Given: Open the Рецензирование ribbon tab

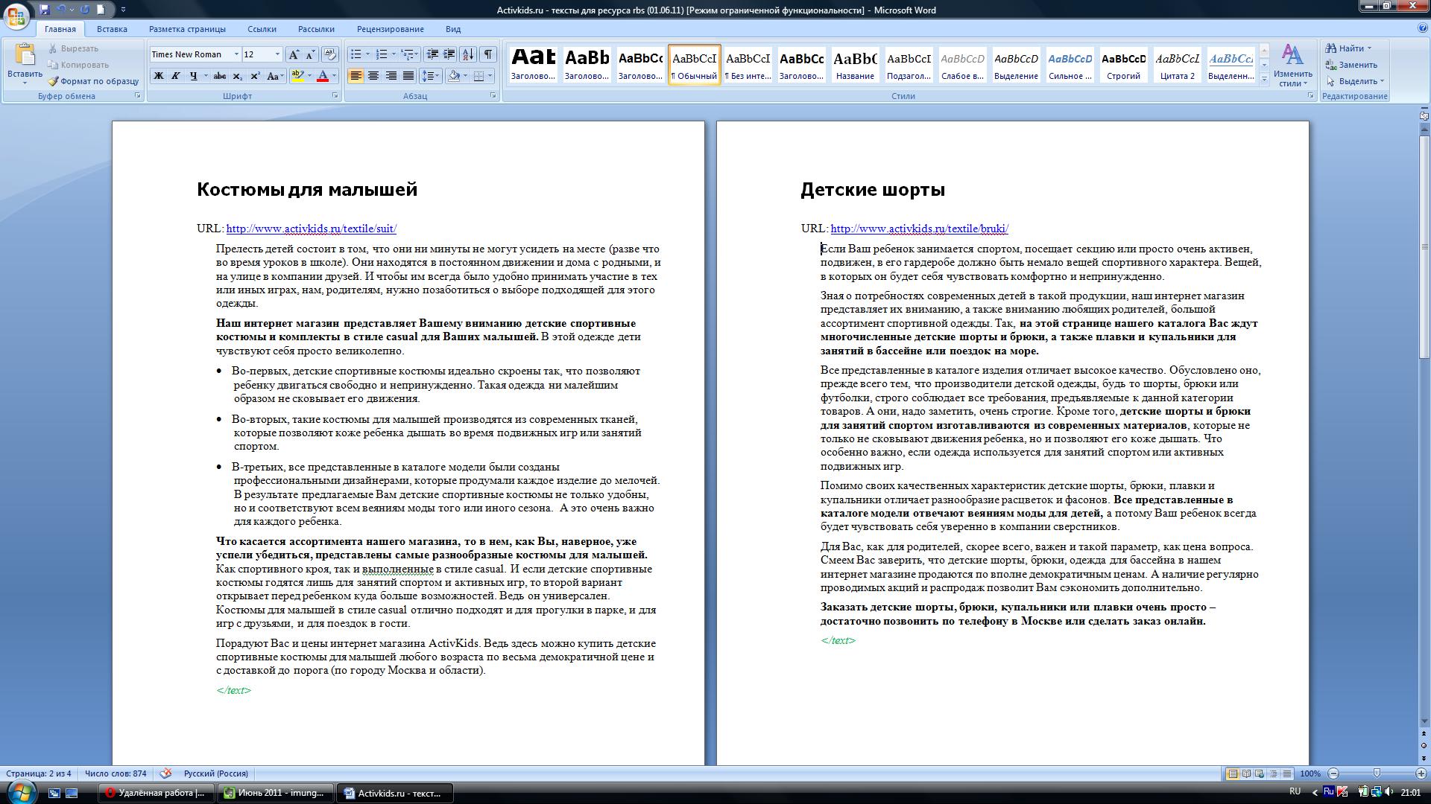Looking at the screenshot, I should [391, 29].
